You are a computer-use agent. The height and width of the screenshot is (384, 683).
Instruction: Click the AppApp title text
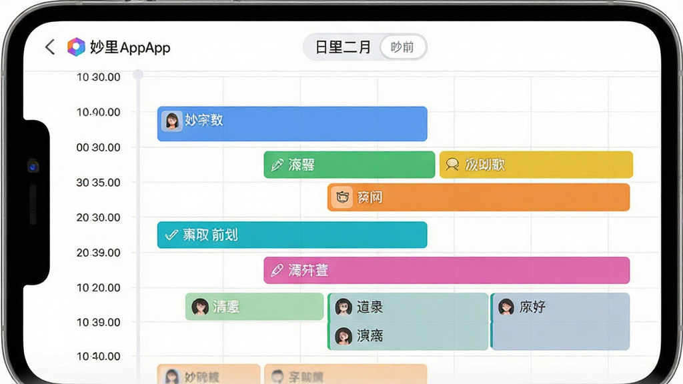pos(145,47)
